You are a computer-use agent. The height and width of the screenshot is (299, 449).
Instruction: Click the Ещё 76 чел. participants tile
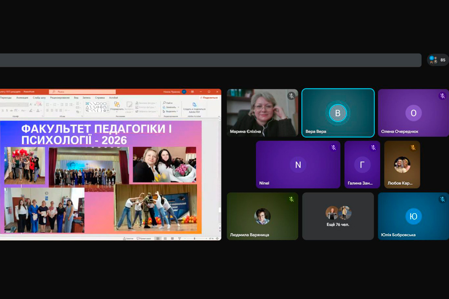click(x=338, y=216)
